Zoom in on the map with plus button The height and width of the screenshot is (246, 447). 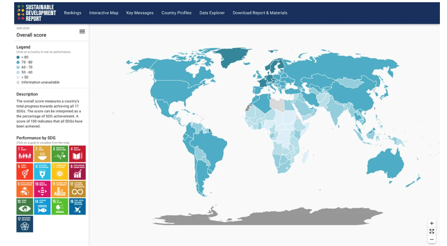click(x=432, y=223)
